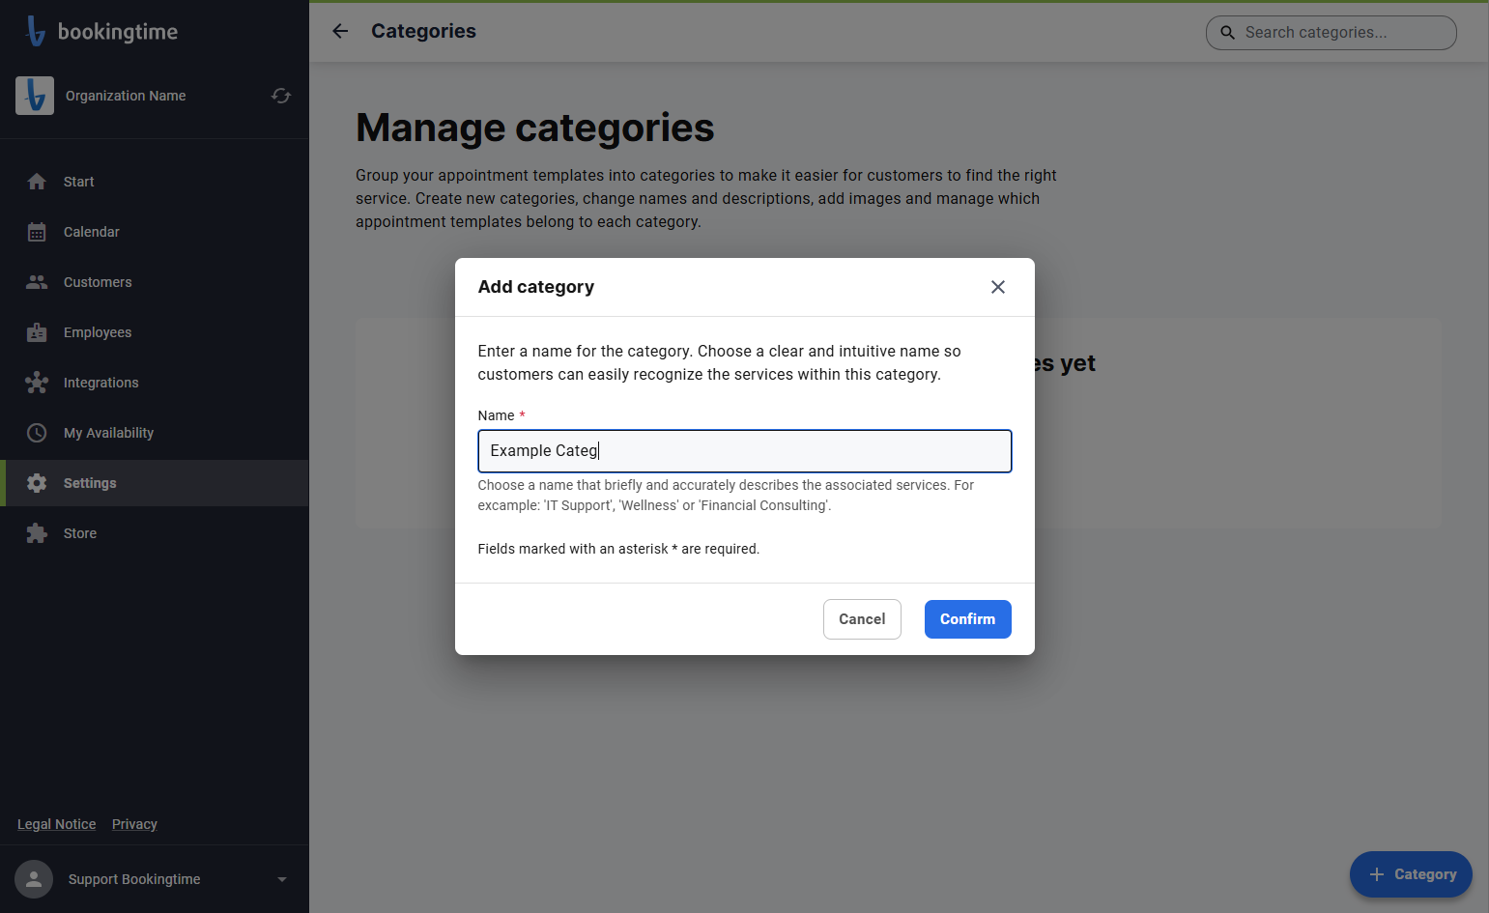Screen dimensions: 1489x913
Task: Open the Customers menu item
Action: [155, 282]
